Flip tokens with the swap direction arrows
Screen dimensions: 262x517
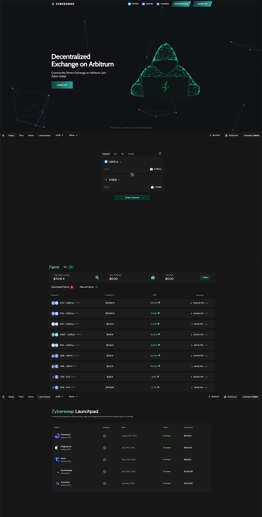132,174
